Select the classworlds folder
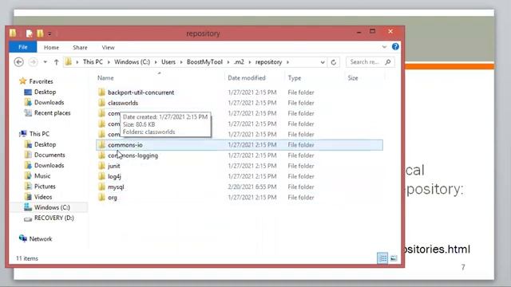 pos(123,103)
